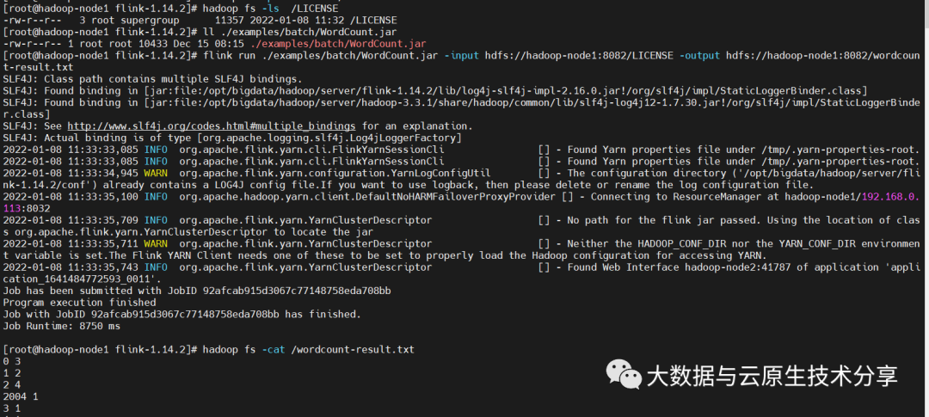Select the WARN label on the YarnLogConfigUtil line
Viewport: 929px width, 417px height.
coord(155,173)
